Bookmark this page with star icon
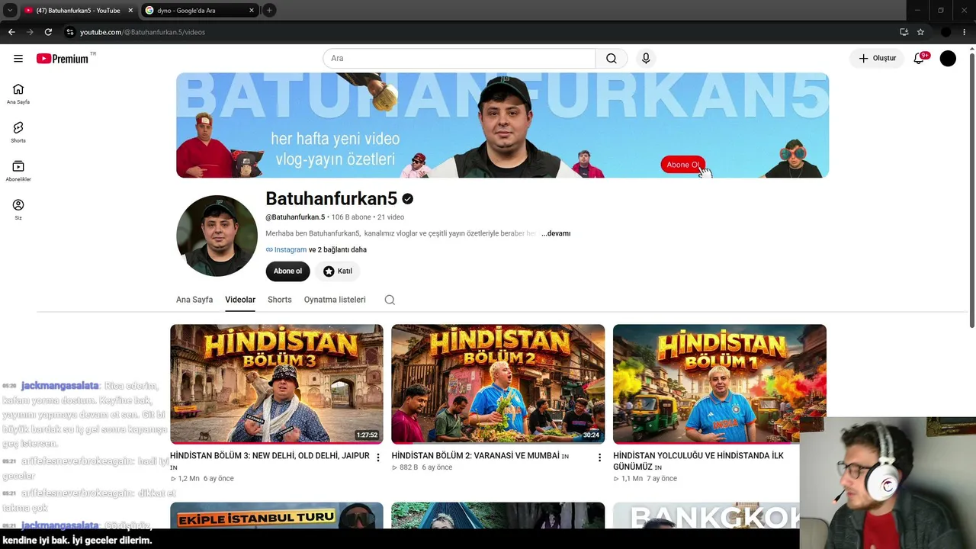The image size is (976, 549). [x=920, y=32]
